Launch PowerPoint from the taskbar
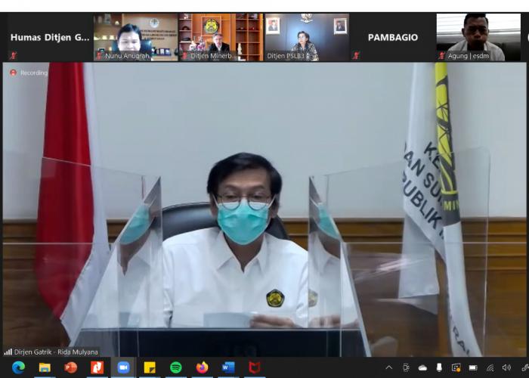The height and width of the screenshot is (378, 529). (71, 367)
